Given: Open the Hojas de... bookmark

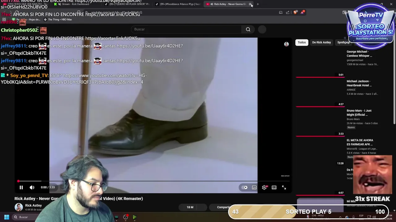Looking at the screenshot, I should (x=26, y=19).
